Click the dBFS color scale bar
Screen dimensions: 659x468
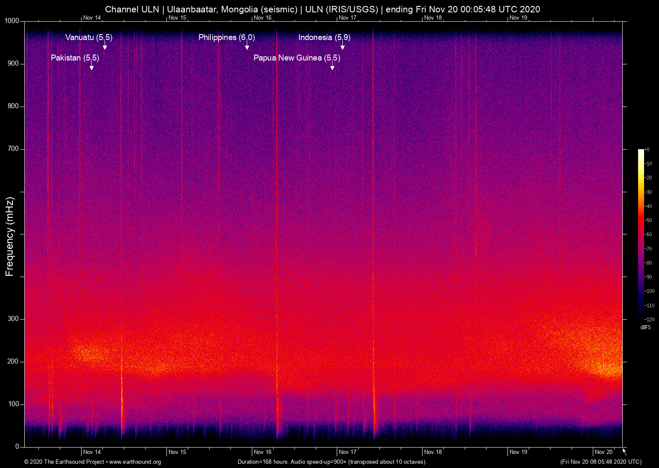click(641, 234)
